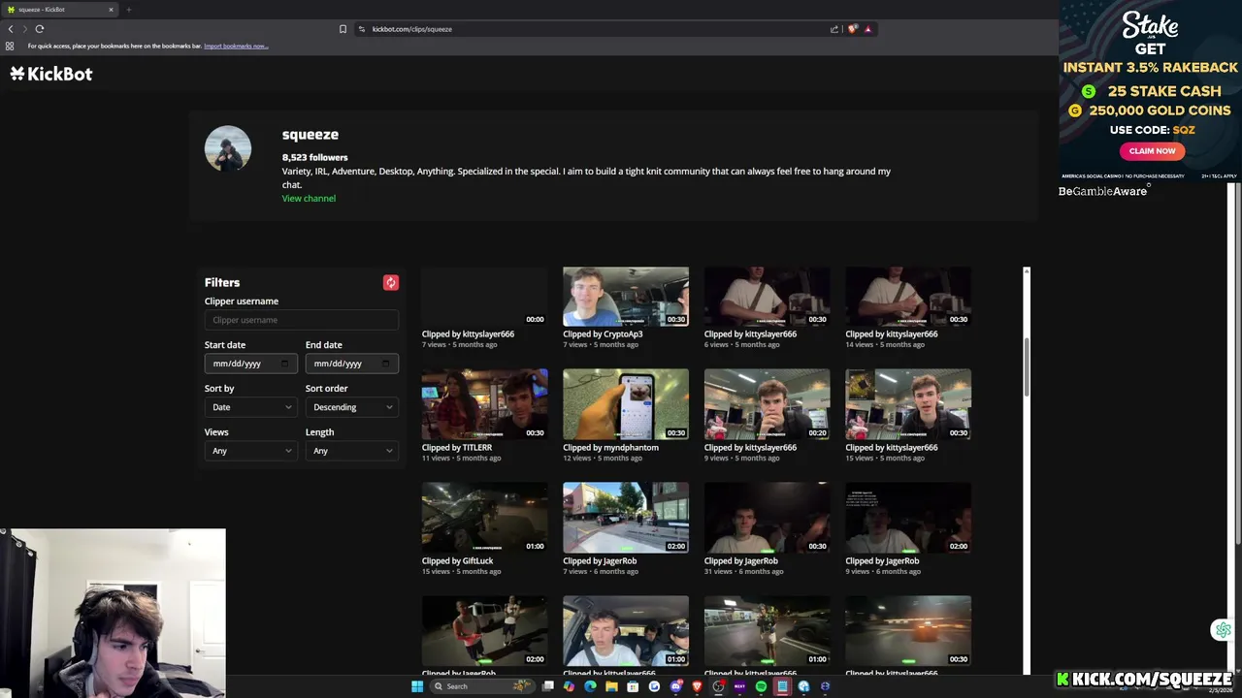Click the Clipped by TITLERR caption

(x=456, y=447)
